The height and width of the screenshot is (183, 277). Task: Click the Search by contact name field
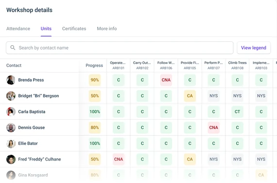[x=120, y=48]
